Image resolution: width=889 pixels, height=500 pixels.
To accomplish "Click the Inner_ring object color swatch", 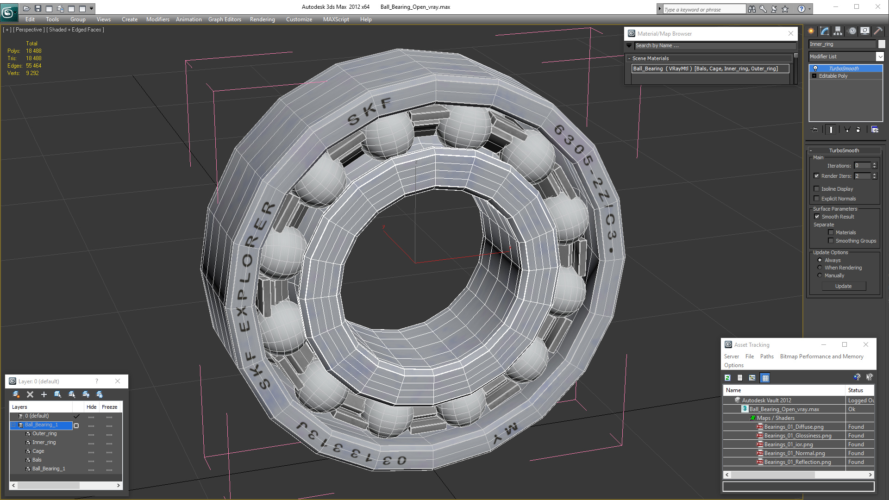I will 882,44.
